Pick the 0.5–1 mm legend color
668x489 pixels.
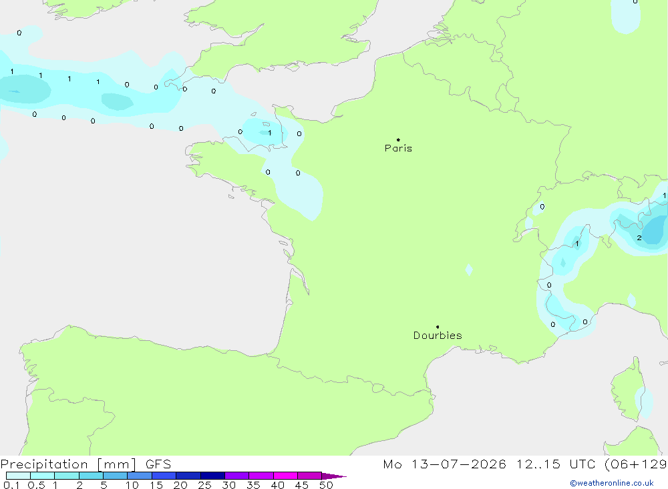(x=43, y=476)
